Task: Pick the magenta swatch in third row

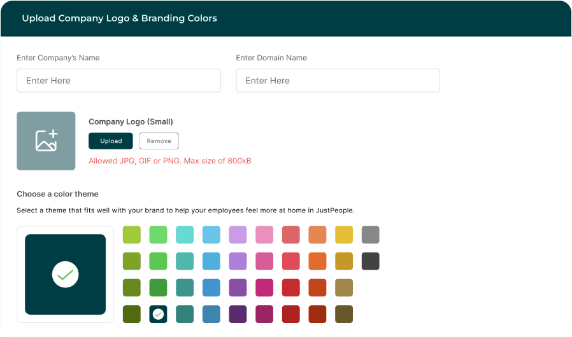Action: [x=264, y=287]
